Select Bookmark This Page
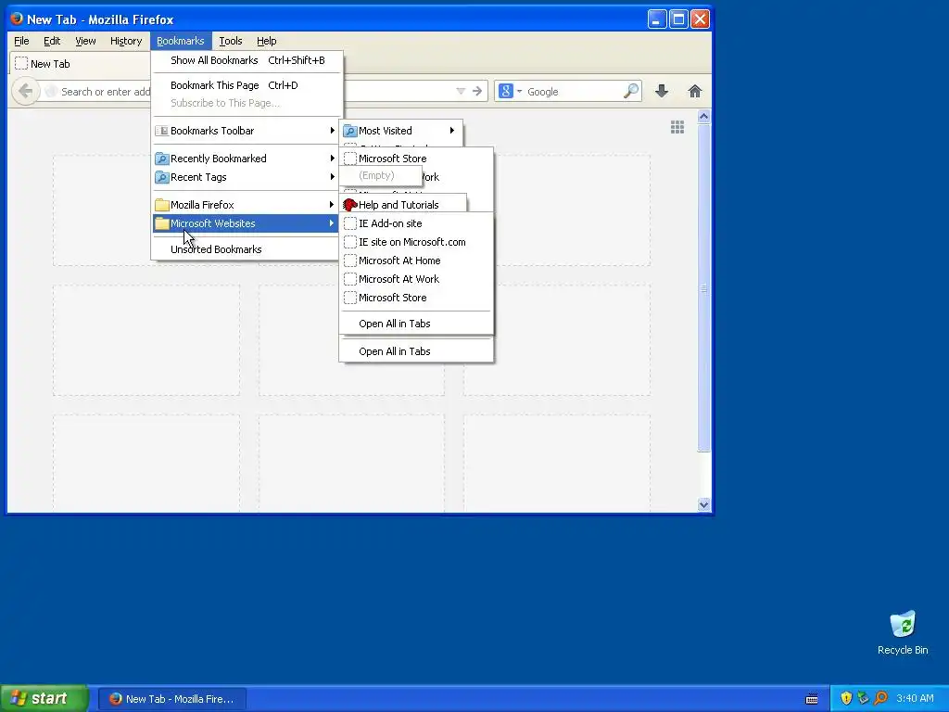Image resolution: width=949 pixels, height=712 pixels. pos(247,85)
